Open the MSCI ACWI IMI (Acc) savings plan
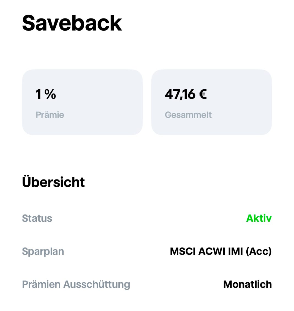The width and height of the screenshot is (294, 311). coord(221,251)
